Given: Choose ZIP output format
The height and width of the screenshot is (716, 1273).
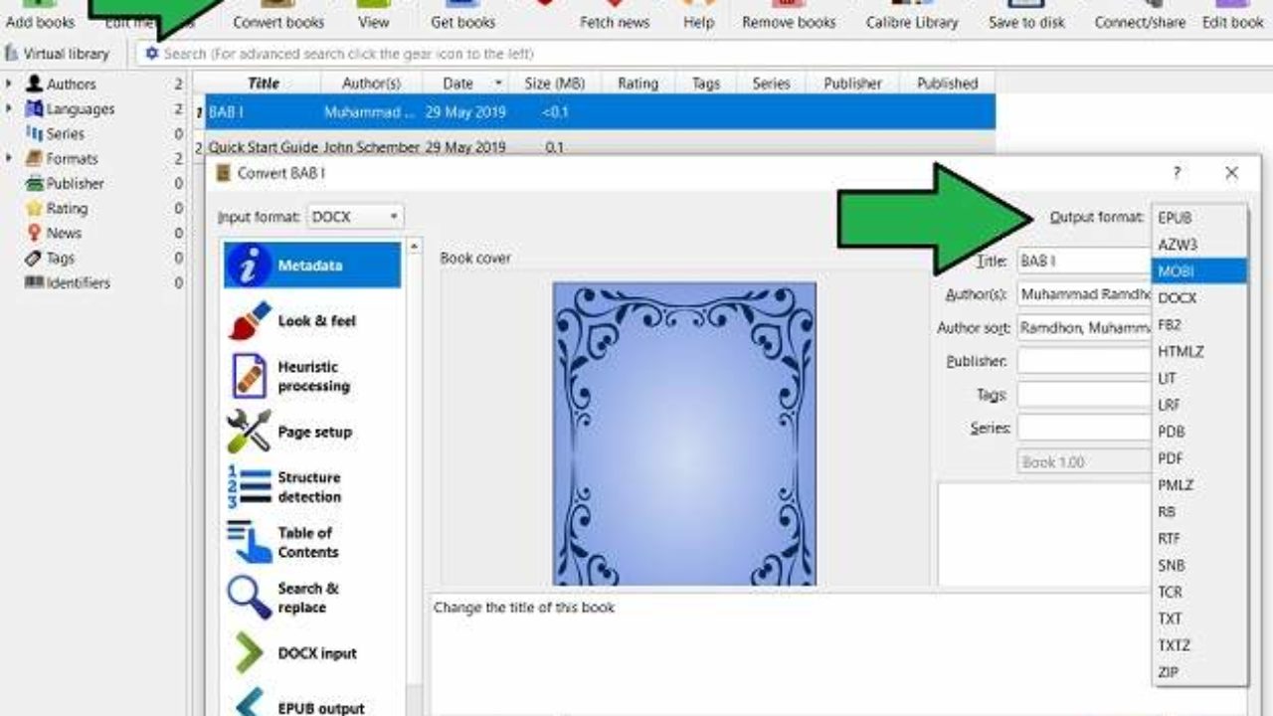Looking at the screenshot, I should click(1199, 672).
